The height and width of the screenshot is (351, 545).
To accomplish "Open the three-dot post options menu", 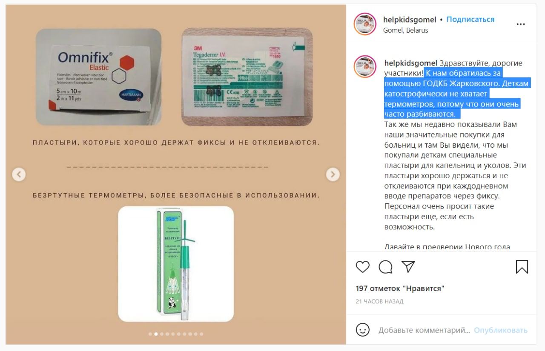I will (521, 24).
